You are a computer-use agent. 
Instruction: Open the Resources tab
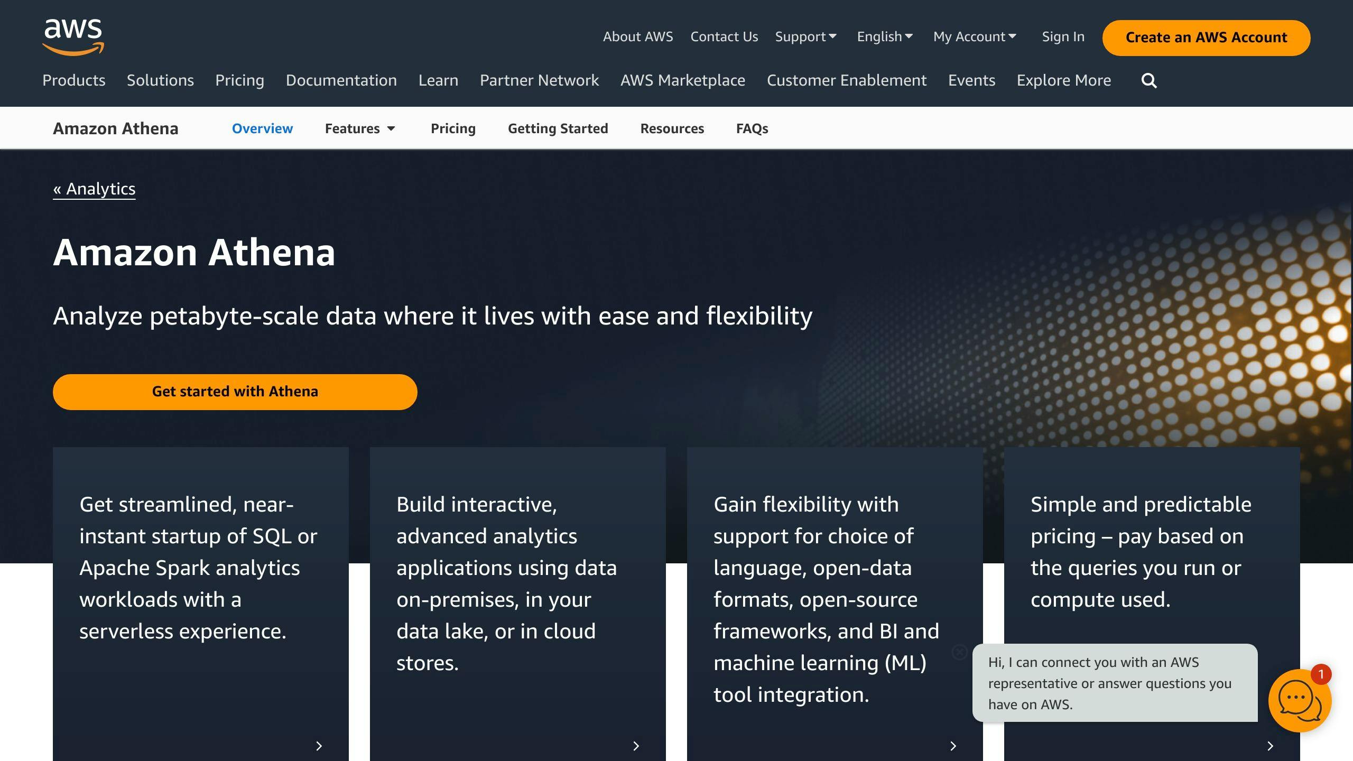(x=672, y=128)
